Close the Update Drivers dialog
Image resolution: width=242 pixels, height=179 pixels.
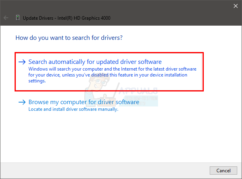coord(236,6)
